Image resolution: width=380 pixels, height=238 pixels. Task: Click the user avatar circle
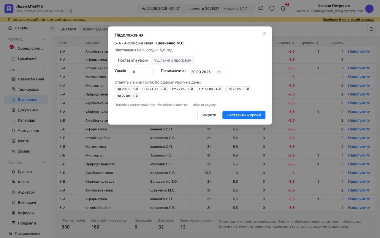pos(369,9)
